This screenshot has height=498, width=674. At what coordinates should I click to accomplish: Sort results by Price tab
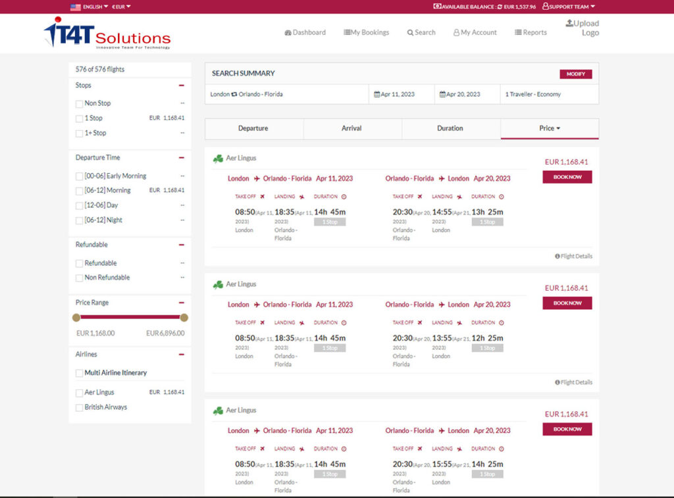tap(550, 128)
